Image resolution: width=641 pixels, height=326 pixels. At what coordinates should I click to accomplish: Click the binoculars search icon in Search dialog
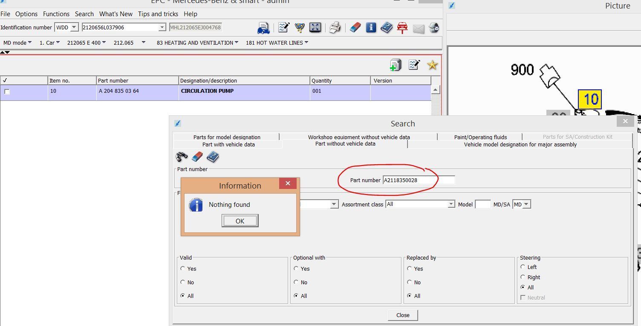point(182,157)
